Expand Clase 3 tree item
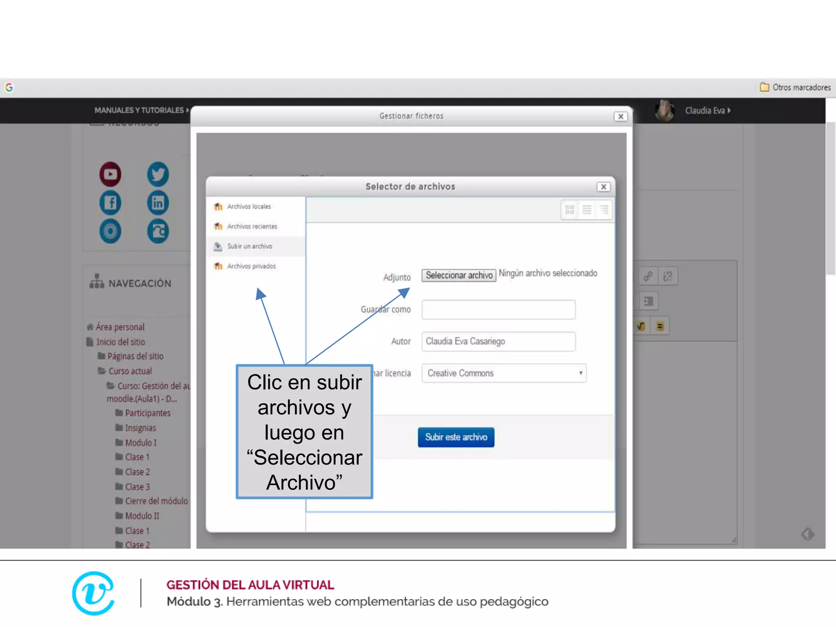The image size is (836, 627). point(137,487)
